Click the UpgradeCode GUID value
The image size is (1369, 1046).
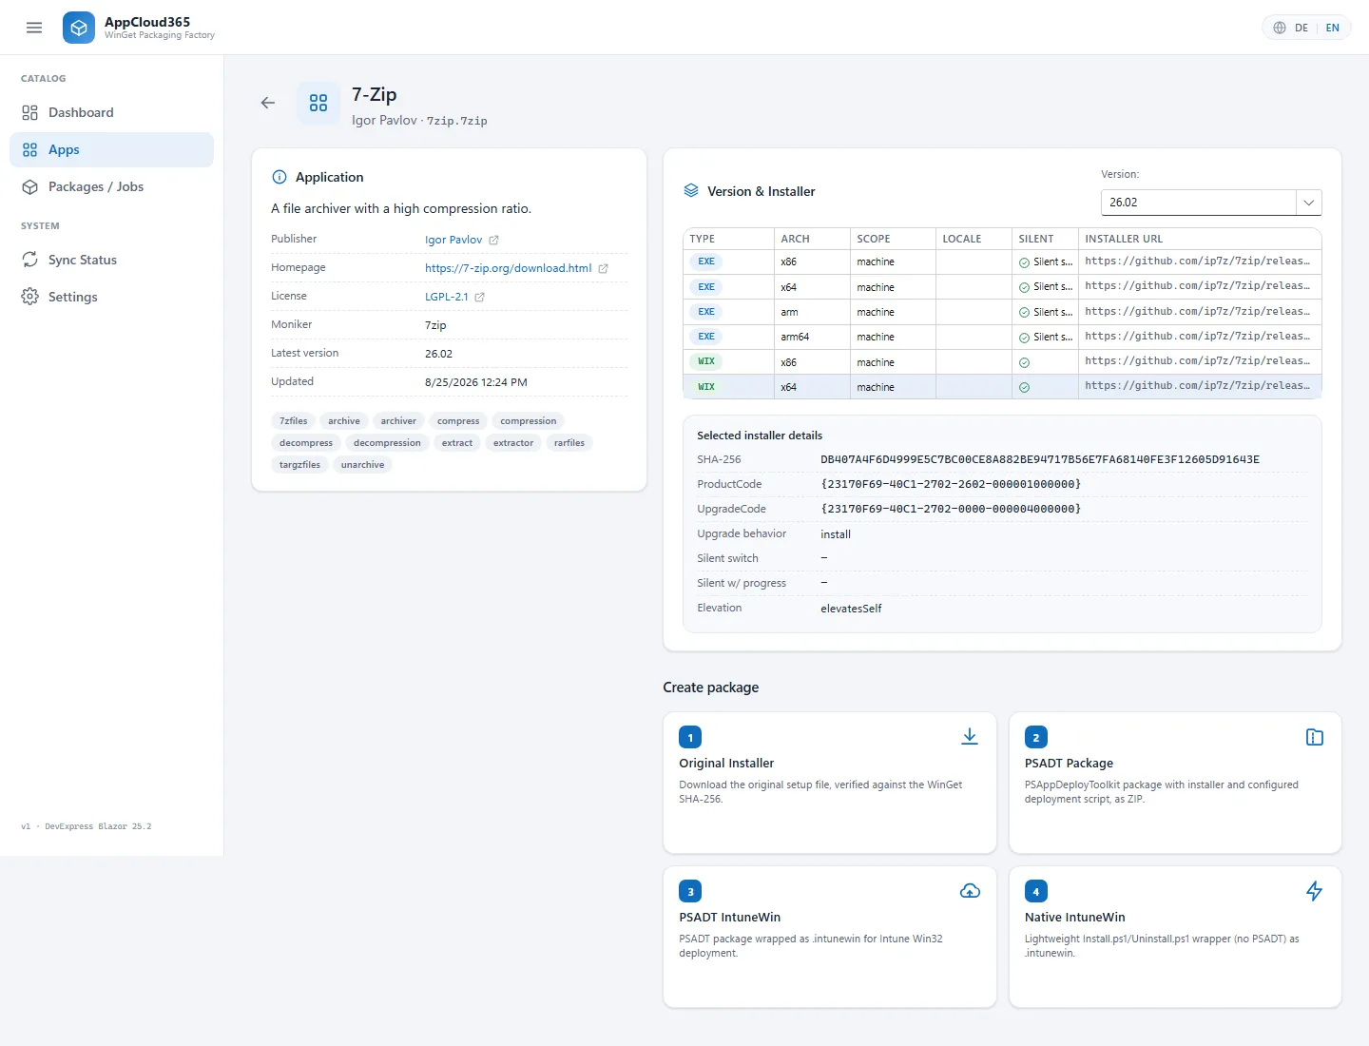[x=951, y=509]
